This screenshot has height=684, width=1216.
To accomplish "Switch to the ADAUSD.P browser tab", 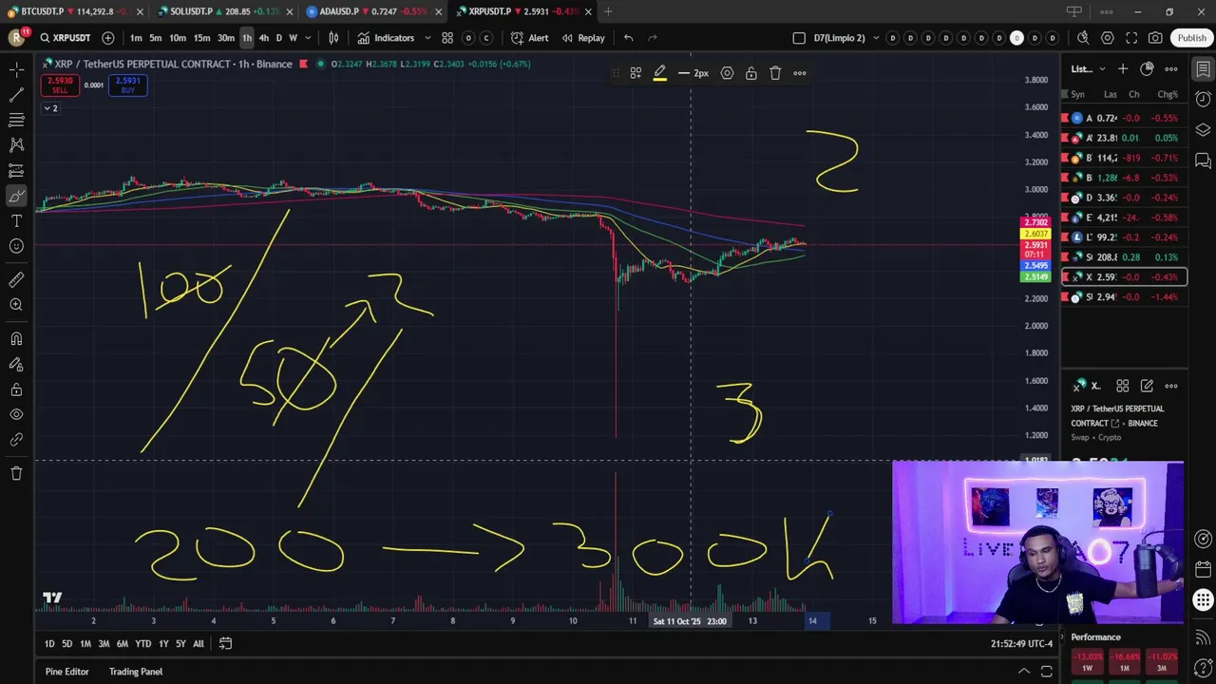I will coord(373,11).
